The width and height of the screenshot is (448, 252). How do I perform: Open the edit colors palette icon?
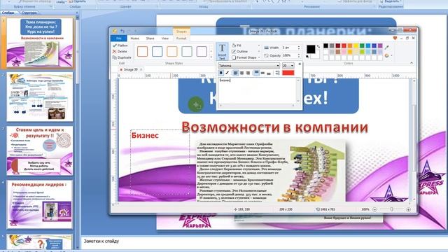coord(387,56)
